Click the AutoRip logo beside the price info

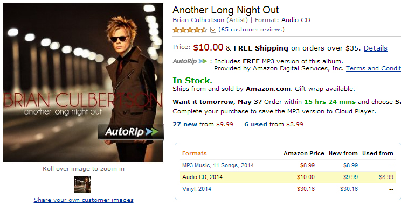190,61
